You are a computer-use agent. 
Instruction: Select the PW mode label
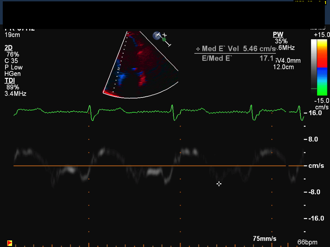pyautogui.click(x=278, y=34)
